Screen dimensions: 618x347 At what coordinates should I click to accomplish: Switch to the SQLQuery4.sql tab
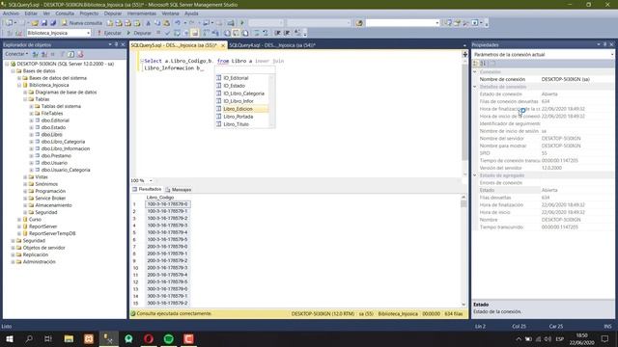272,45
